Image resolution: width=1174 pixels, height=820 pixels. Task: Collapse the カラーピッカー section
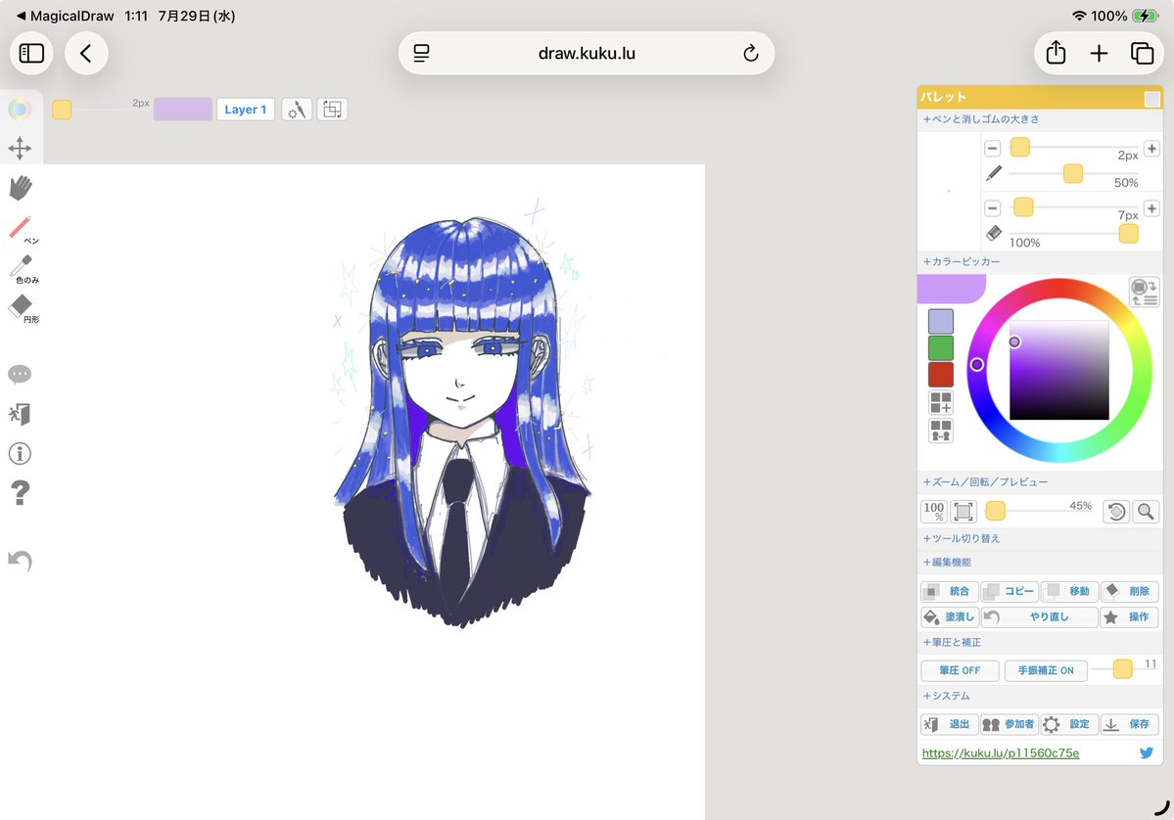point(962,262)
